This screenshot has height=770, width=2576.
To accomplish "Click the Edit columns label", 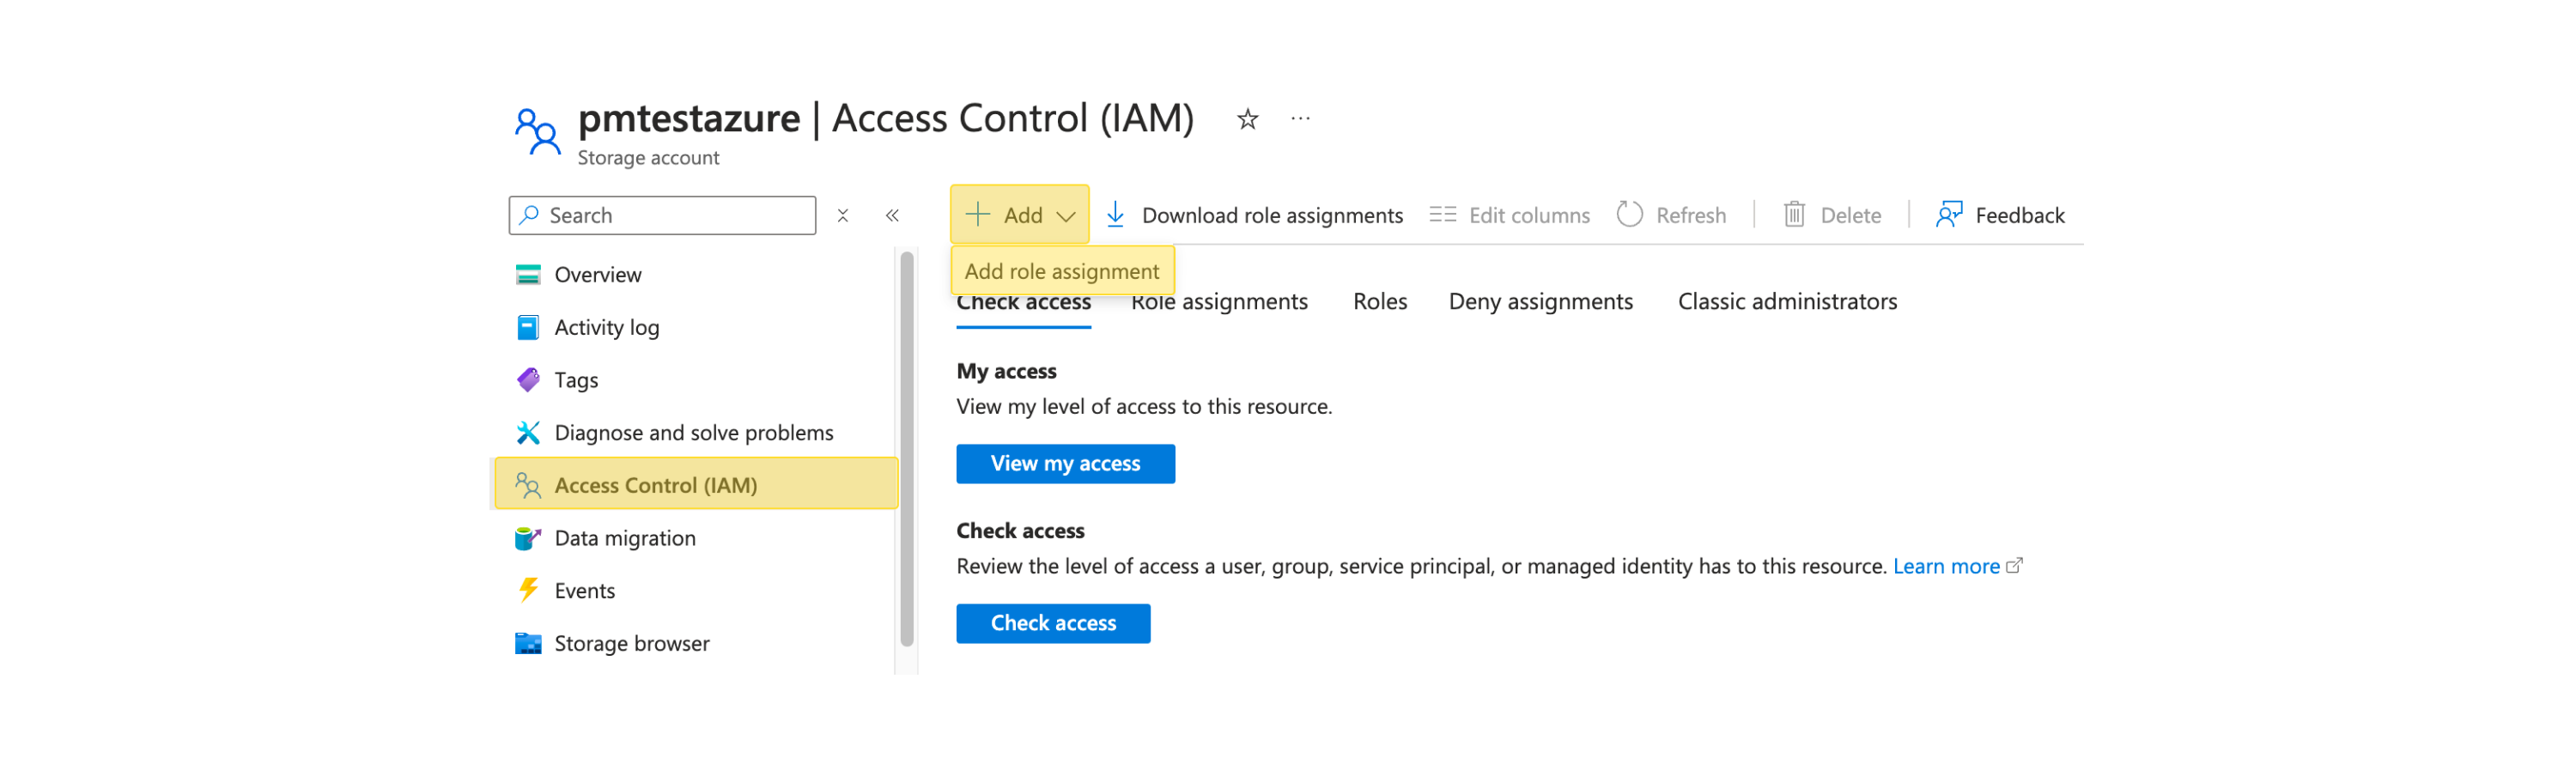I will tap(1529, 215).
